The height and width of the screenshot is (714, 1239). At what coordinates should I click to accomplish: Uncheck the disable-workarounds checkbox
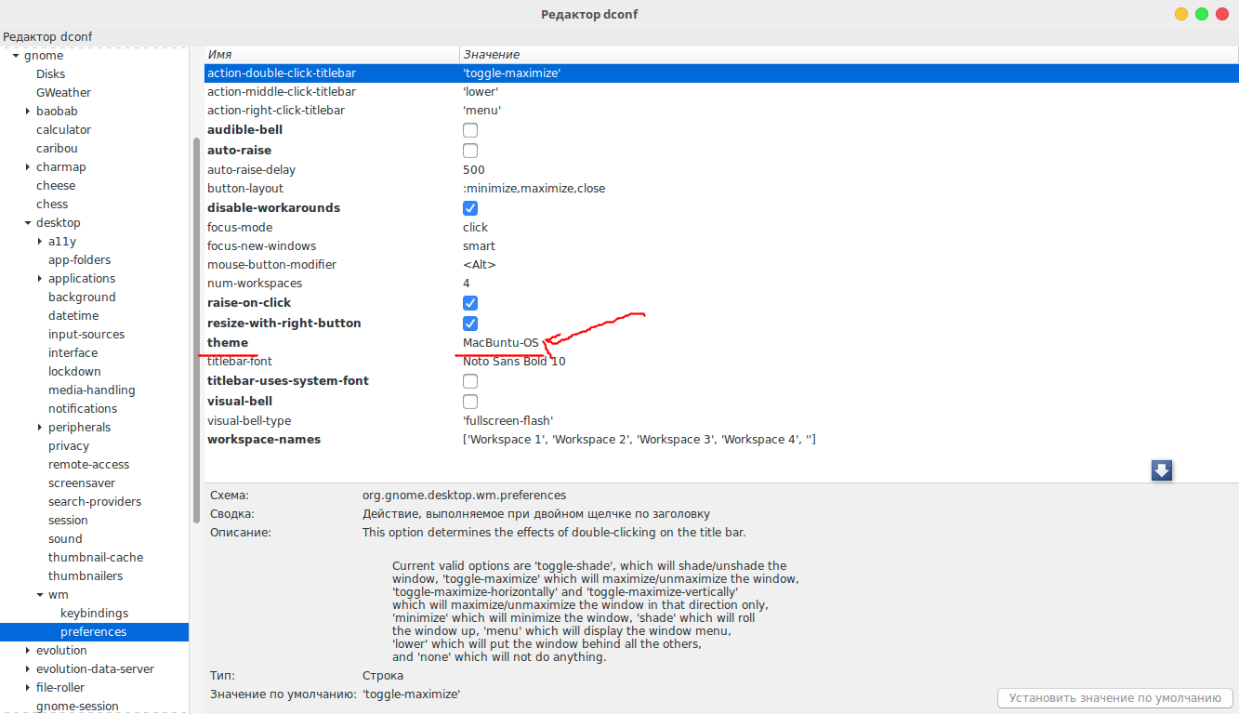(x=470, y=208)
